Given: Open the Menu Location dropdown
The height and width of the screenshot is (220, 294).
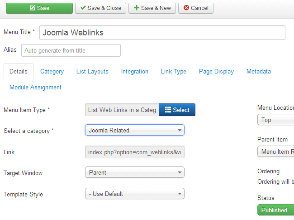Looking at the screenshot, I should coord(275,120).
